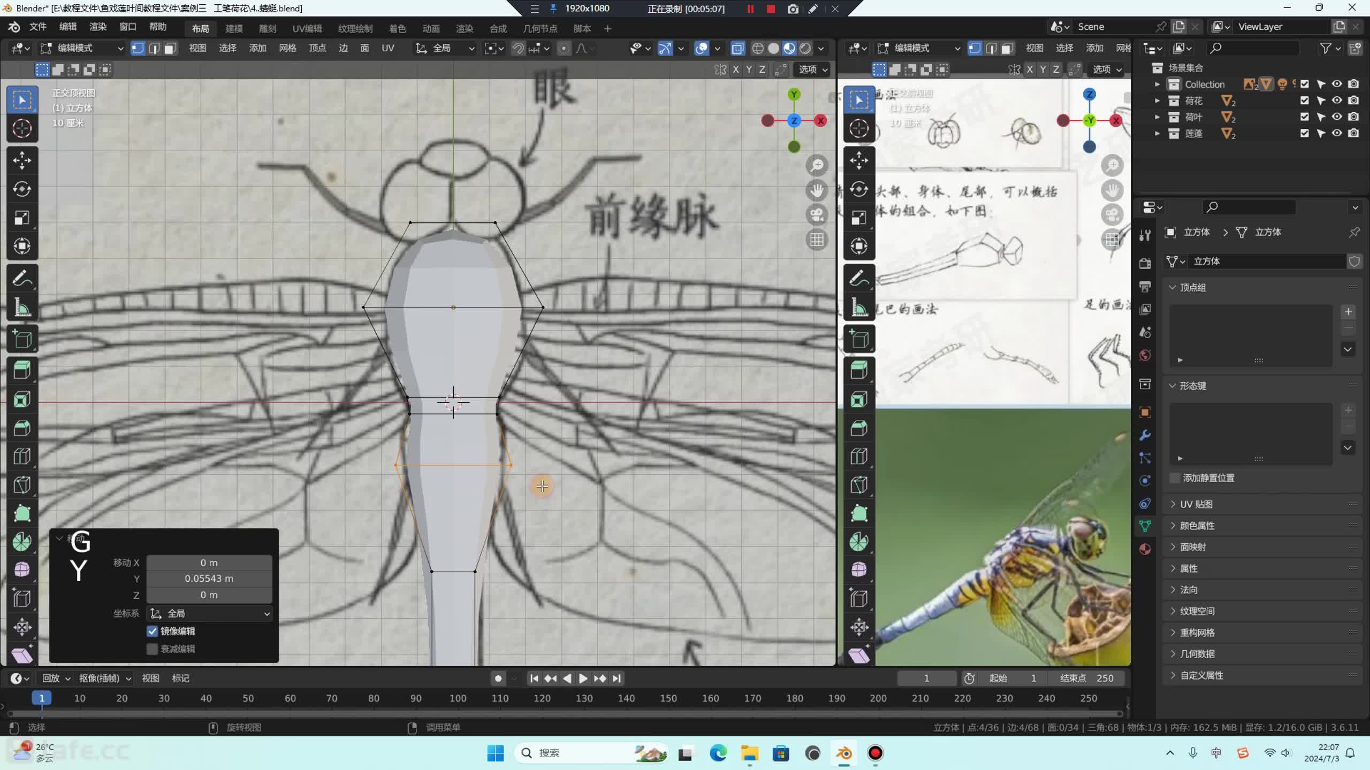Open the 顶点 menu in left viewport
Screen dimensions: 1370x770
tap(317, 48)
